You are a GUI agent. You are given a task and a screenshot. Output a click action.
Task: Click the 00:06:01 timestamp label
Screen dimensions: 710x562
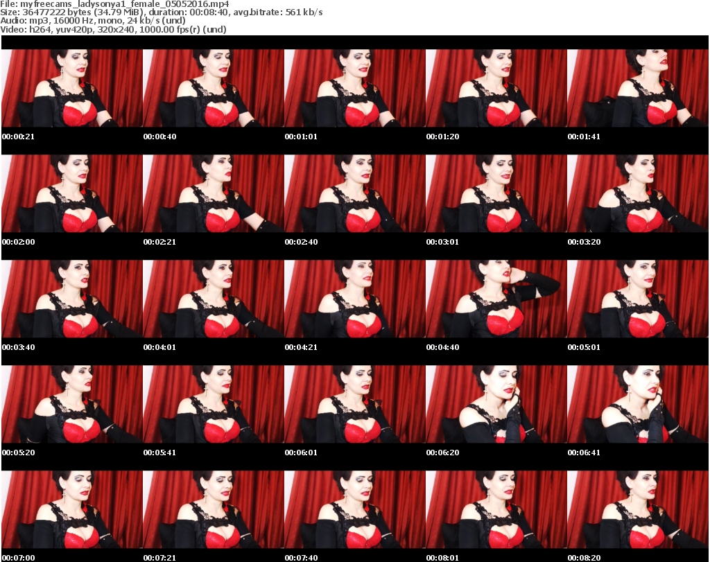[x=301, y=453]
